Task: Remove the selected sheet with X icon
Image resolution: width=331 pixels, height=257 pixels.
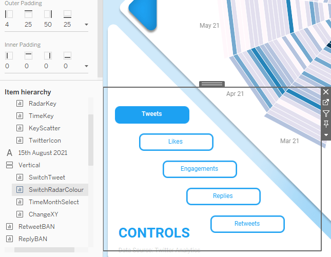Action: 326,92
